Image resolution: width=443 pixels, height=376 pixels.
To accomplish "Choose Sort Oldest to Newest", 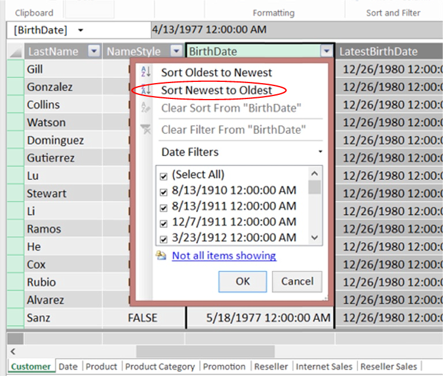I will click(x=216, y=72).
